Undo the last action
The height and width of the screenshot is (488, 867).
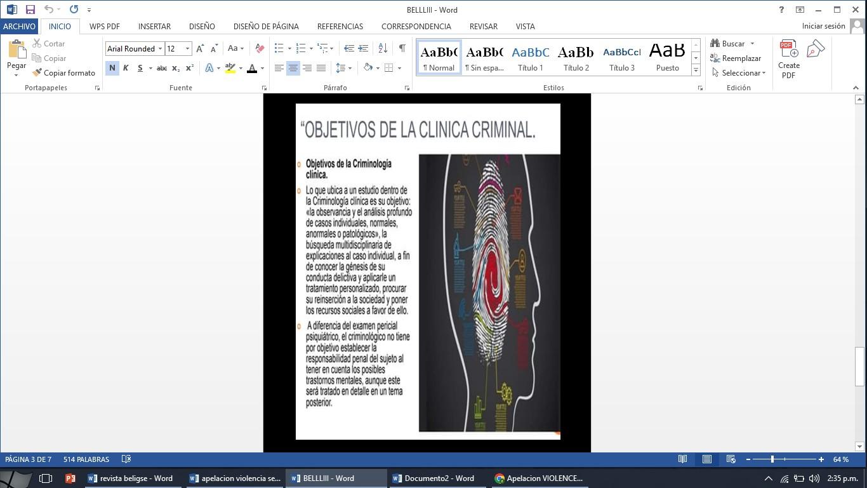[49, 10]
